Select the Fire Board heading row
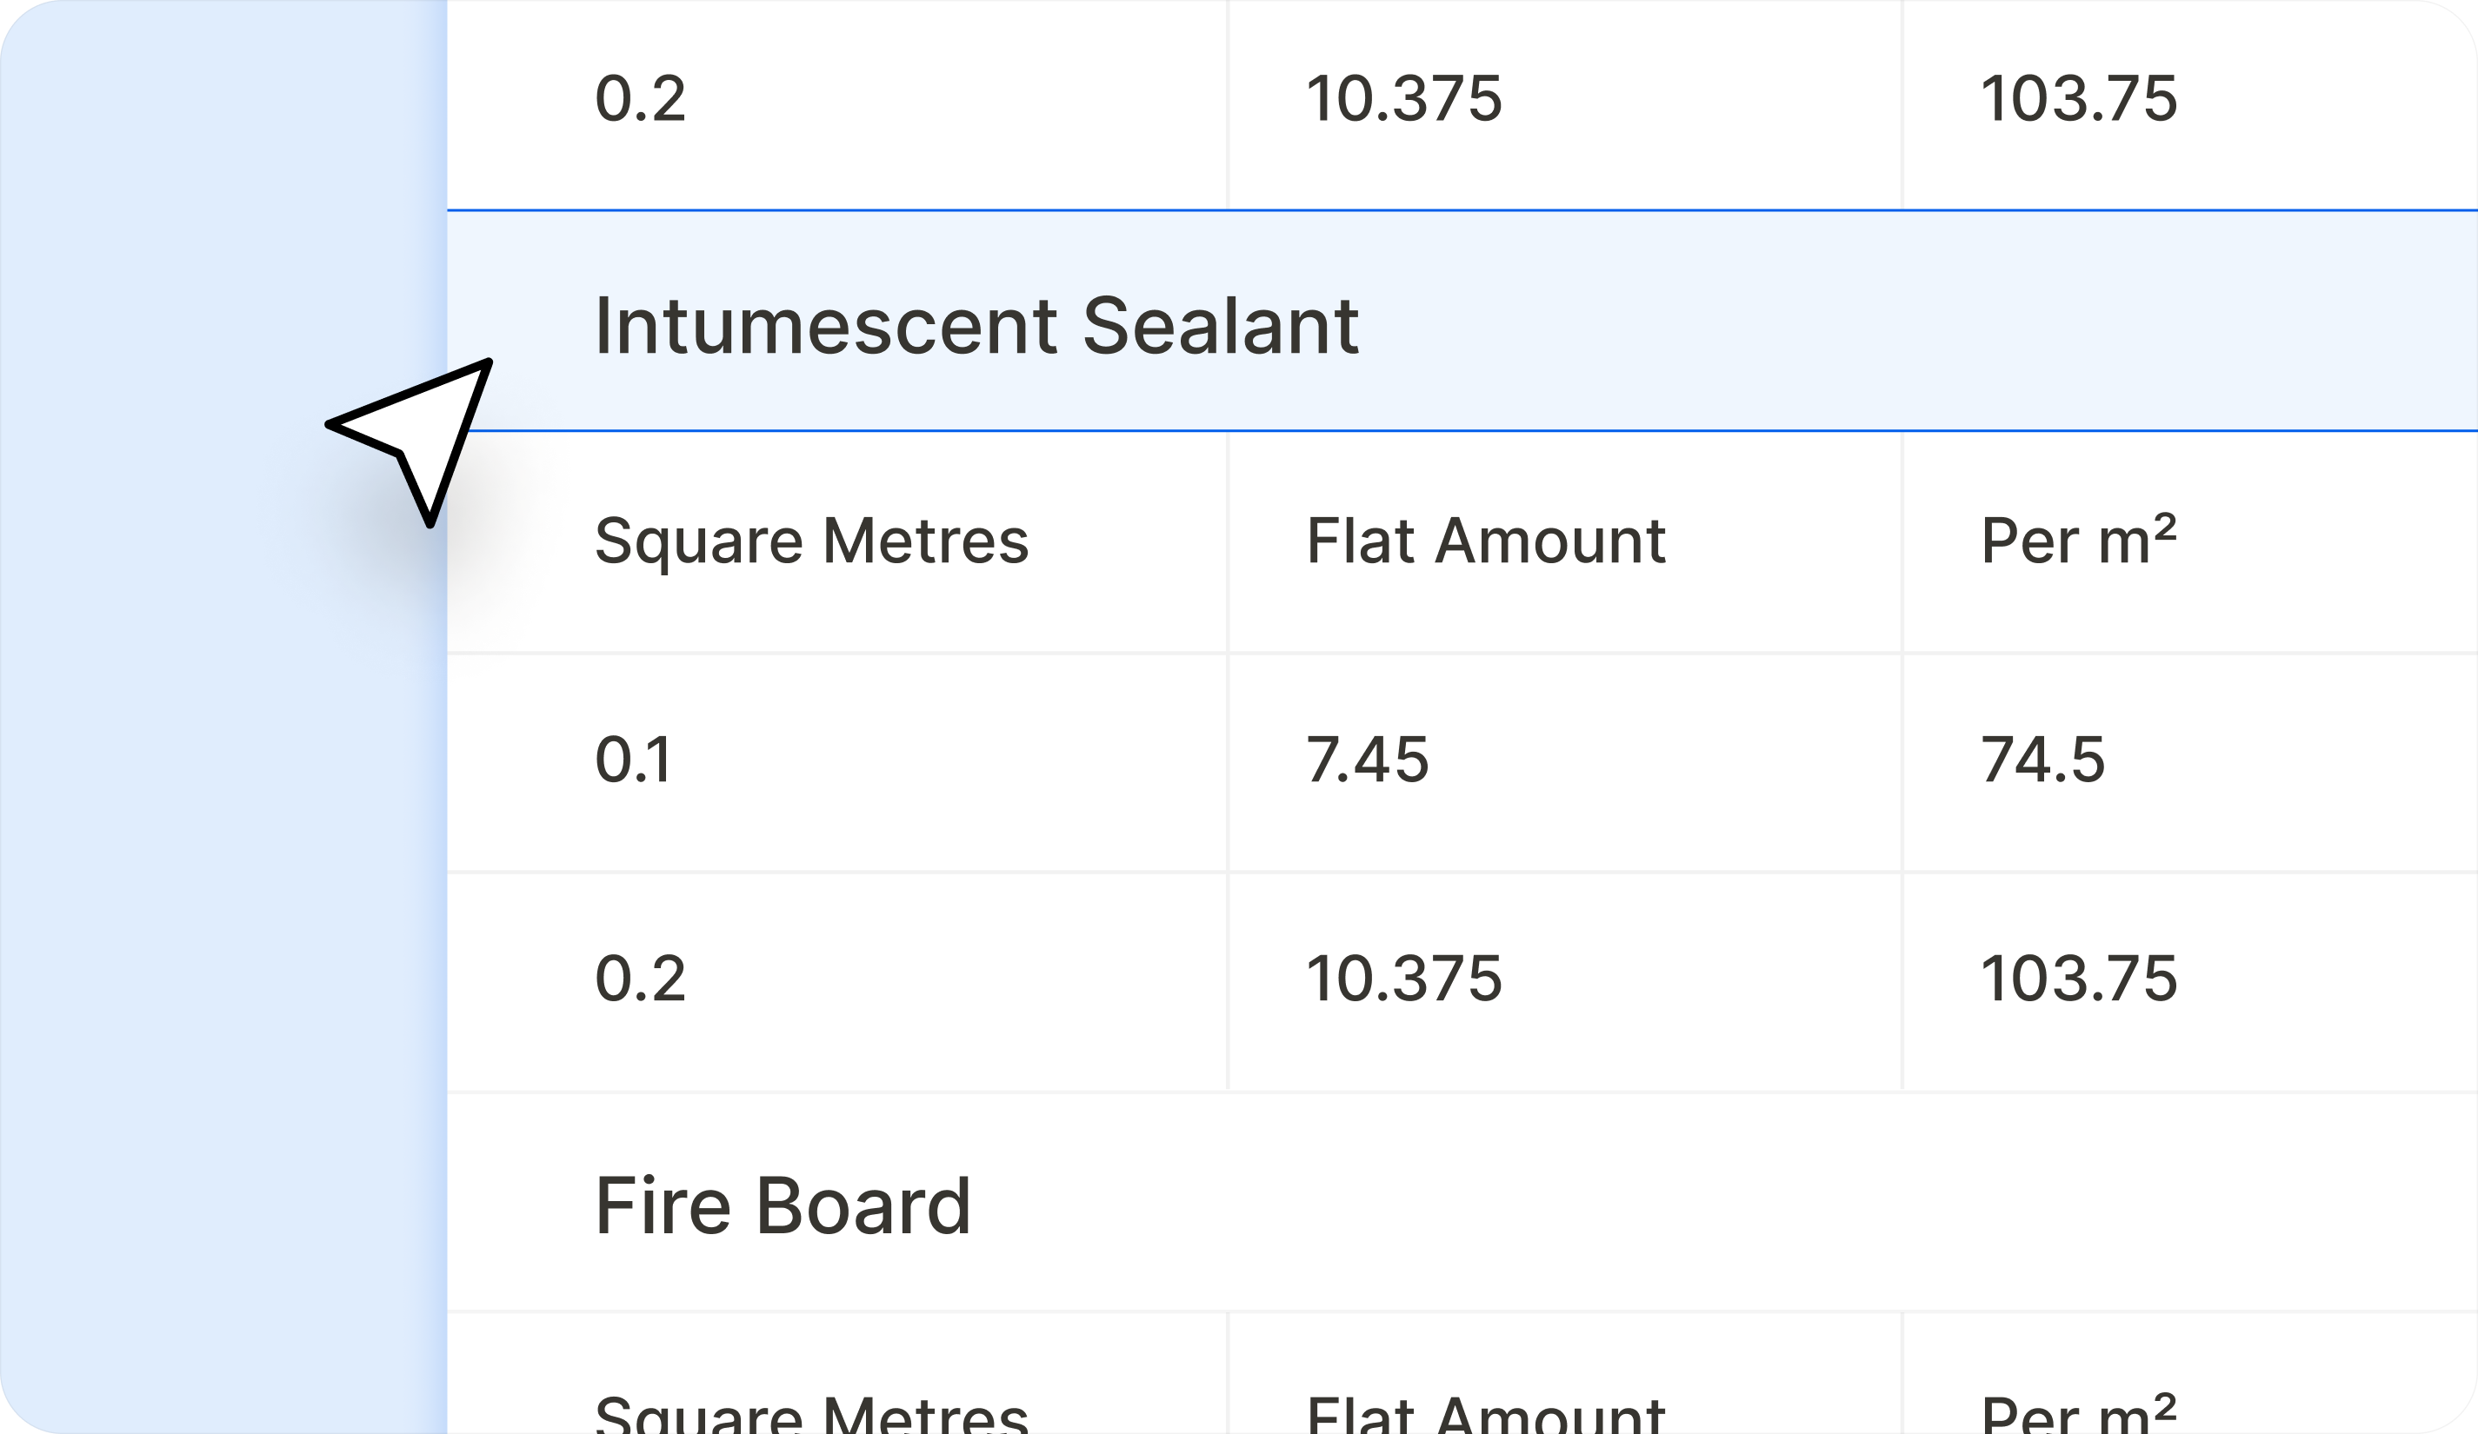 point(1462,1202)
